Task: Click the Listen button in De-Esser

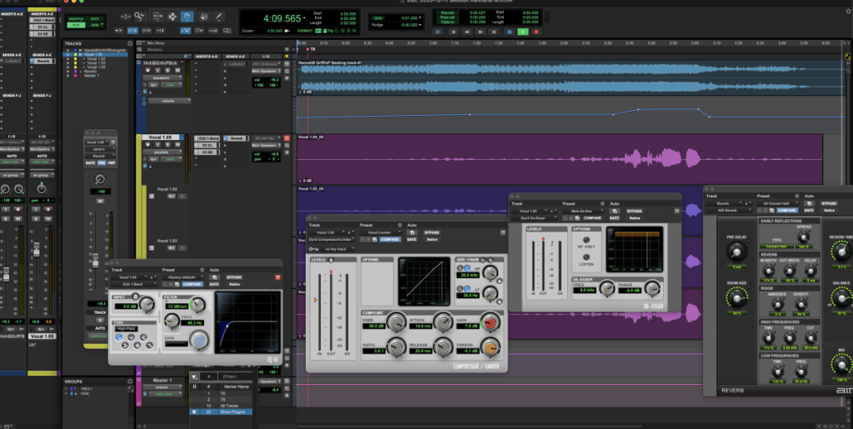Action: (x=586, y=257)
